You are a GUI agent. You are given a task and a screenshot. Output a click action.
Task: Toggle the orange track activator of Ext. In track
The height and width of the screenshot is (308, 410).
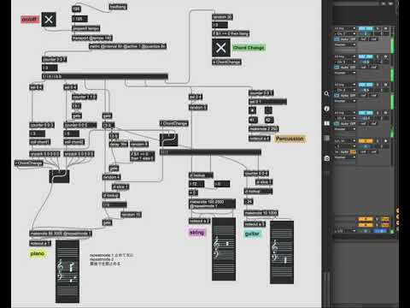point(366,140)
